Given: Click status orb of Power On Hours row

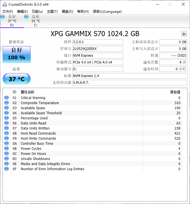Looking at the screenshot, I should click(x=6, y=153).
